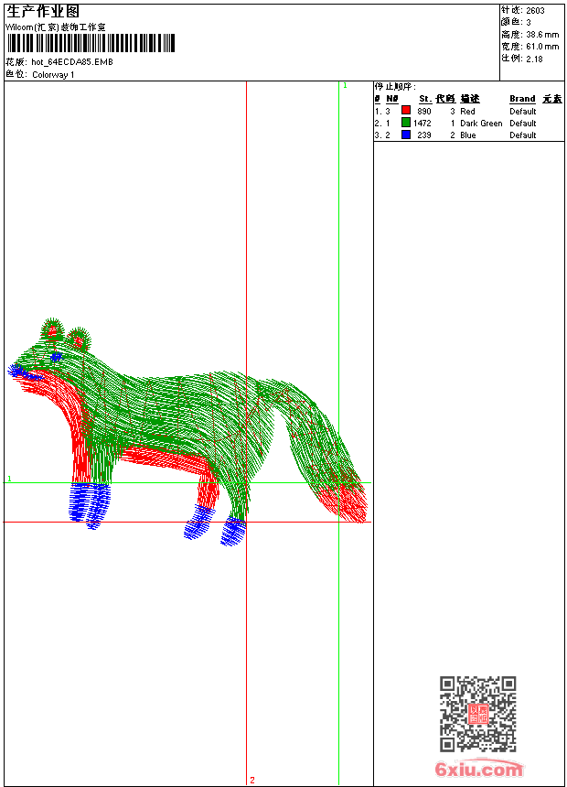Open the 6xiu.com watermark link
567x787 pixels.
(479, 771)
